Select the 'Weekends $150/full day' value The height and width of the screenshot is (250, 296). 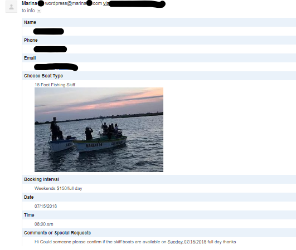[59, 188]
